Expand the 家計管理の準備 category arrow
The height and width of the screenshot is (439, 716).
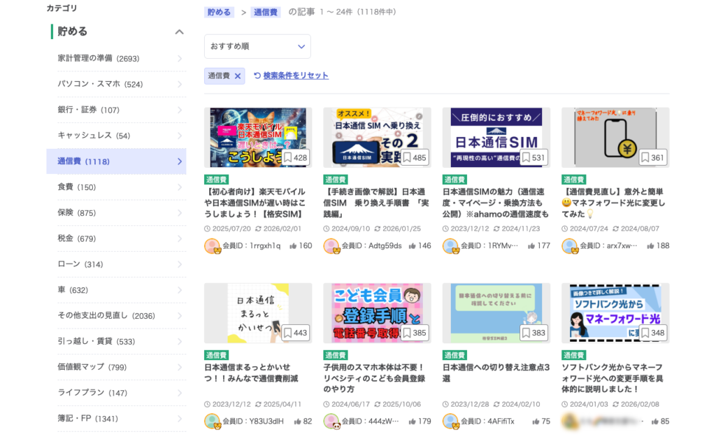pos(180,59)
